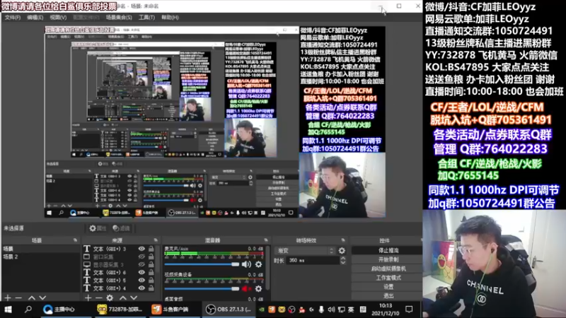Viewport: 566px width, 318px height.
Task: Open 麦克风/Aux audio settings gear
Action: [x=258, y=264]
